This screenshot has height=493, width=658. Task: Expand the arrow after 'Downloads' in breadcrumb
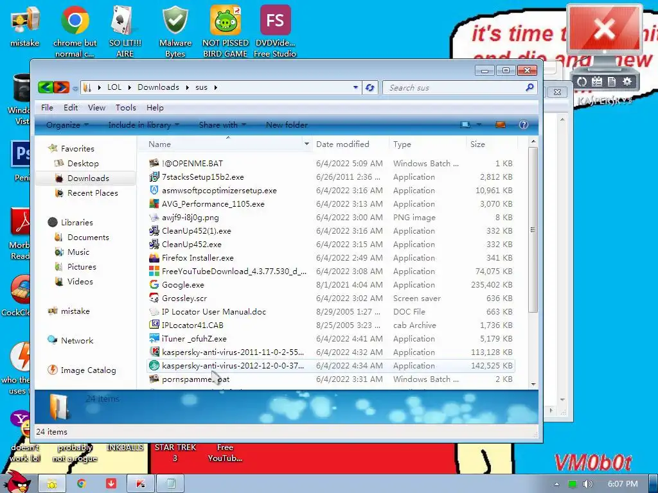187,87
